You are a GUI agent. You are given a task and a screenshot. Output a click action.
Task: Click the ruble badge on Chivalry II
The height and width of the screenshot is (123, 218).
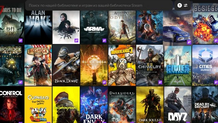(x=160, y=82)
